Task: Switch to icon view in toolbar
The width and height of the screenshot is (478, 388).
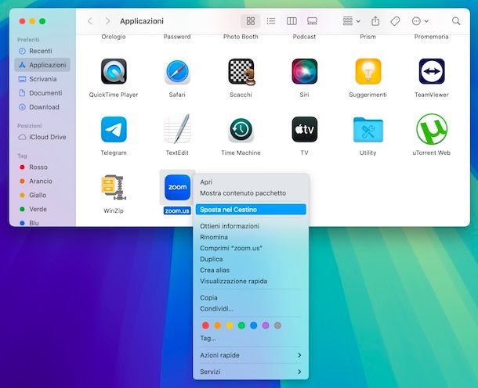Action: pyautogui.click(x=251, y=21)
